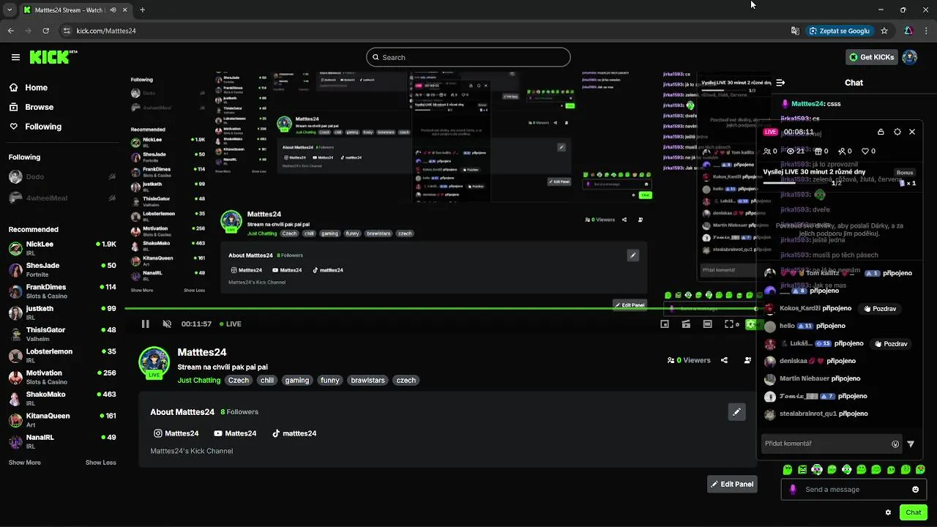Open matttes24 TikTok link
The image size is (937, 527).
pyautogui.click(x=294, y=433)
